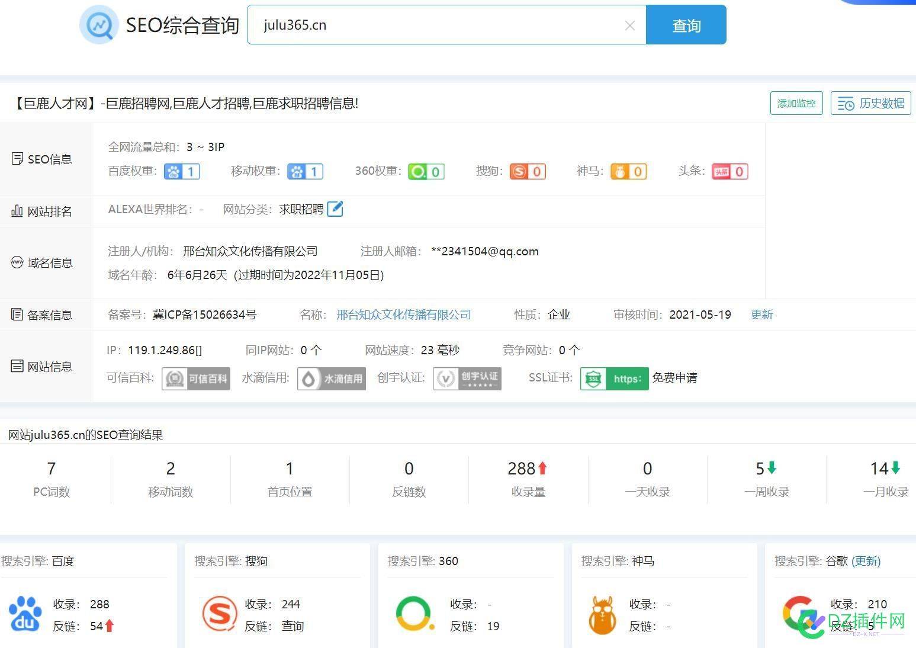Click the 一周收录 value 5
916x648 pixels.
coord(760,469)
